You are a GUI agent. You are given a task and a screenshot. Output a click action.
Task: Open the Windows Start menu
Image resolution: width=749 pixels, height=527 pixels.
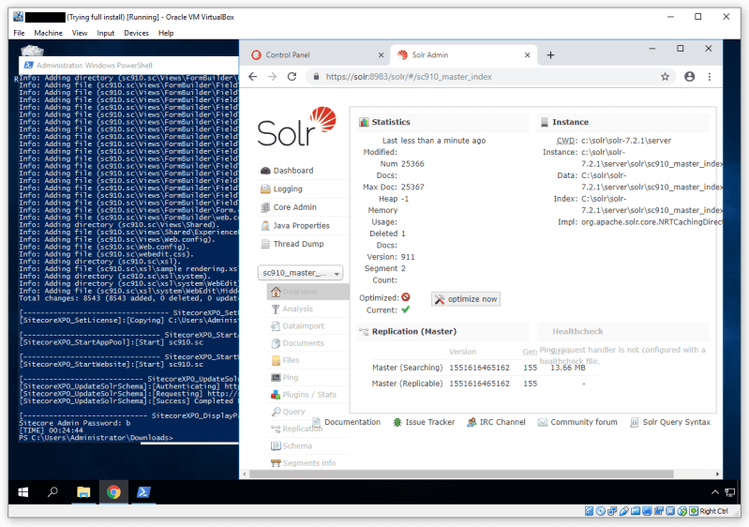(x=22, y=492)
